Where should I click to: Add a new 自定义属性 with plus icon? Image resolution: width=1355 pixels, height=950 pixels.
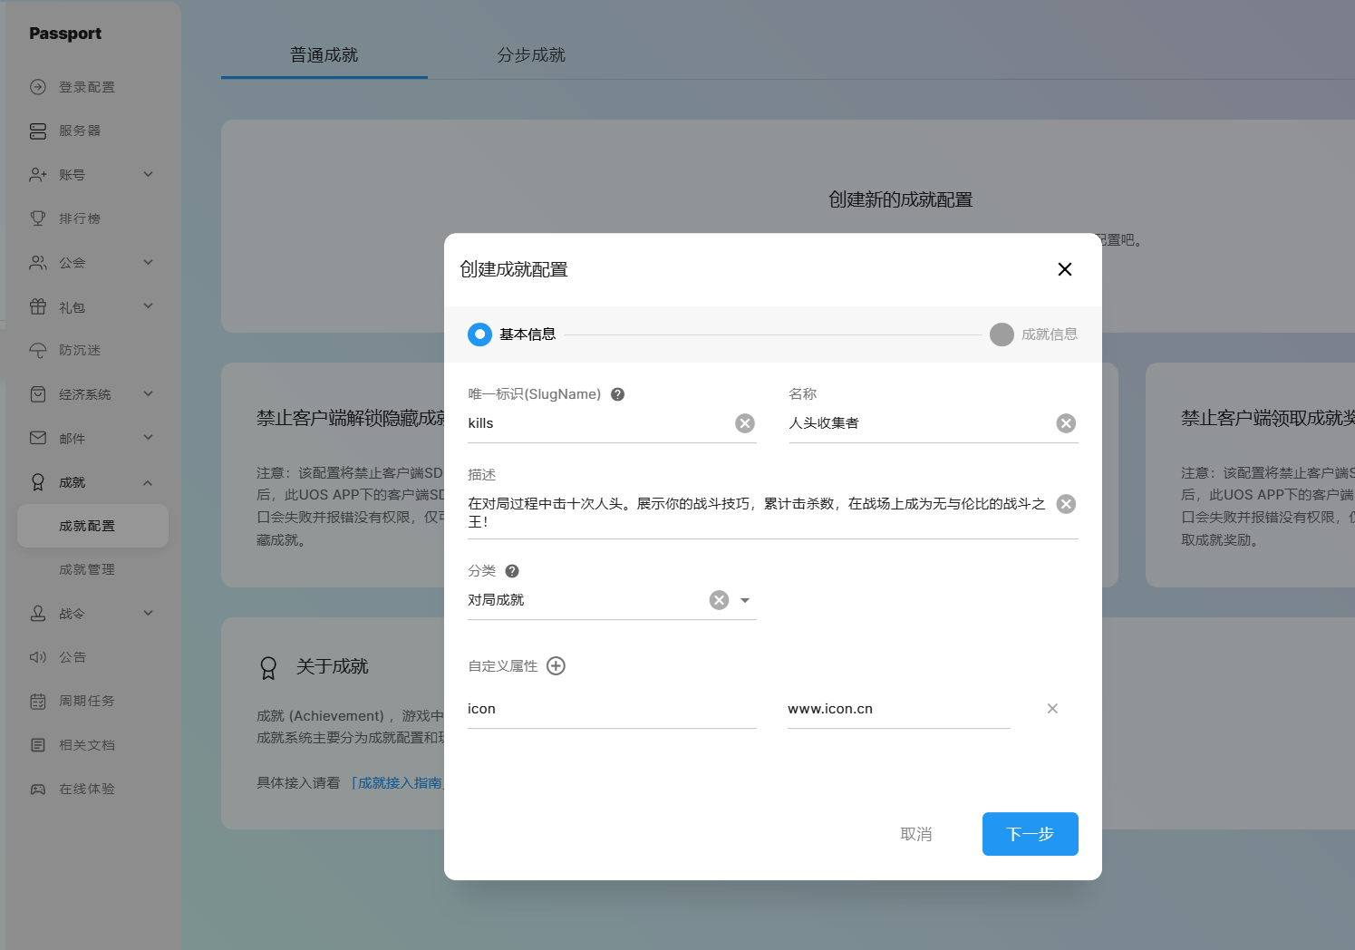(x=556, y=666)
